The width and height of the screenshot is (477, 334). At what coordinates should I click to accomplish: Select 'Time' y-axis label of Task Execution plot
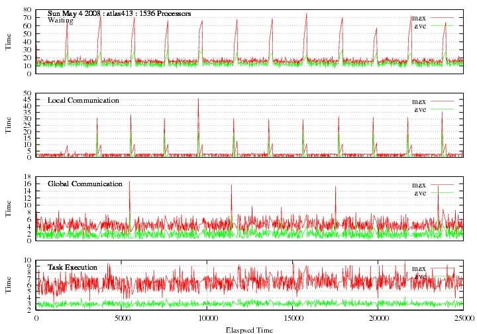coord(8,285)
